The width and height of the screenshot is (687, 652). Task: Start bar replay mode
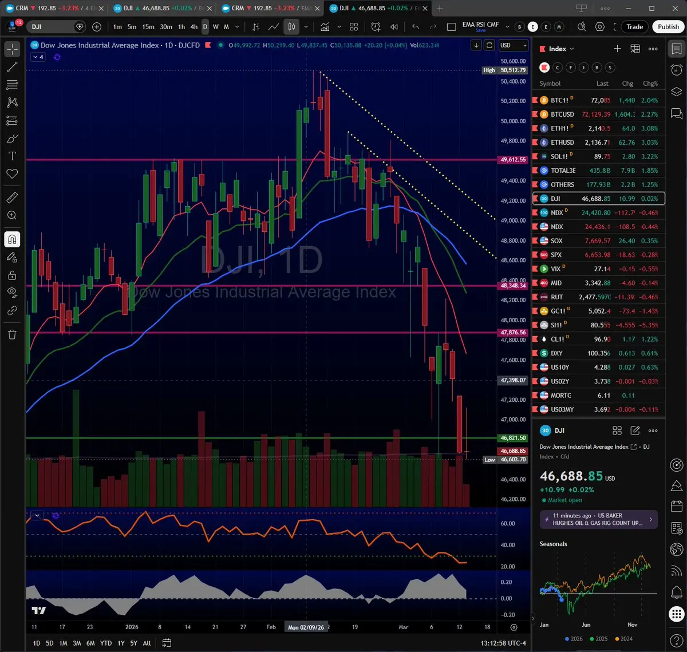point(394,27)
